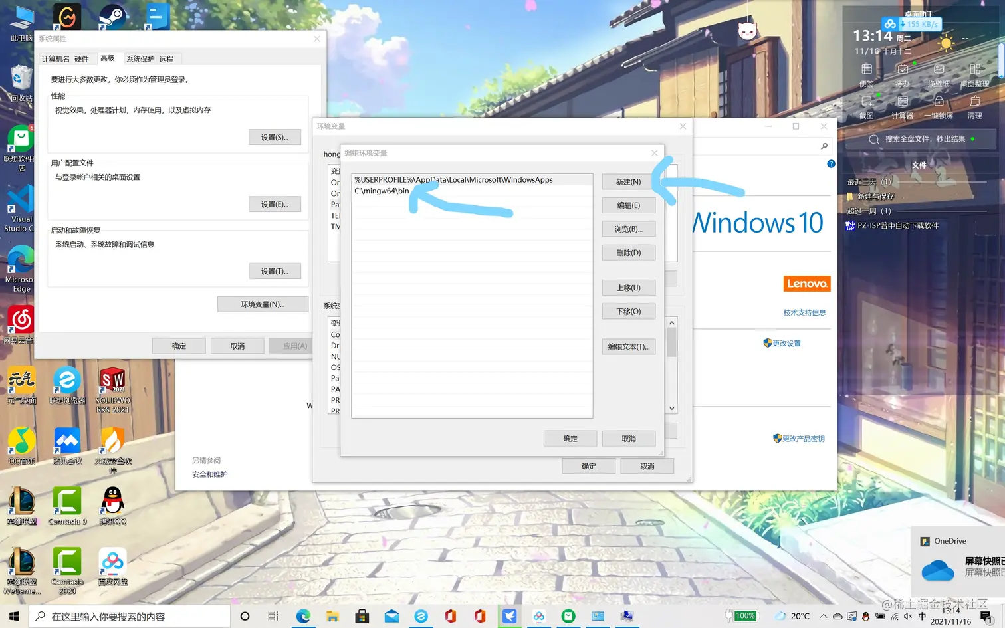
Task: Click 设置(S)... under 性能
Action: click(x=275, y=137)
